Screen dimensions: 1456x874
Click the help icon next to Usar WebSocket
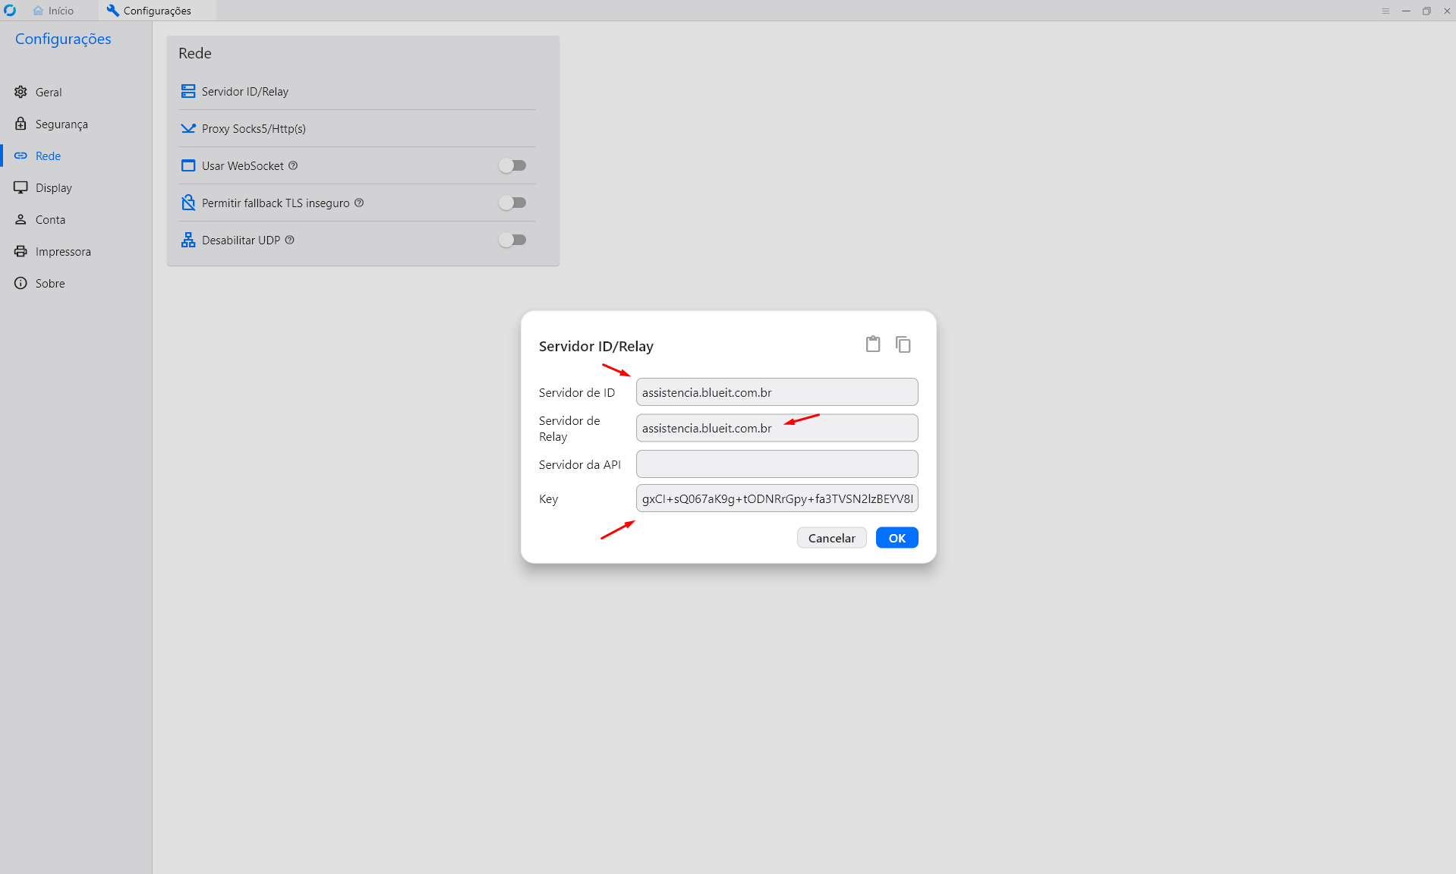pos(293,165)
